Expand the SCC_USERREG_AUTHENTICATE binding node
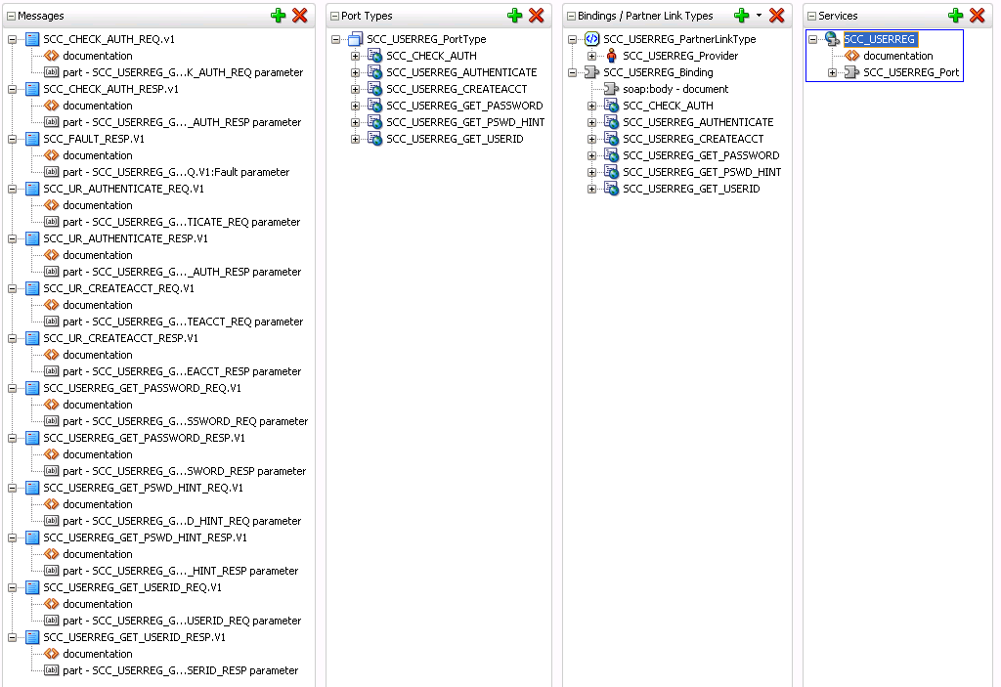 pos(591,121)
